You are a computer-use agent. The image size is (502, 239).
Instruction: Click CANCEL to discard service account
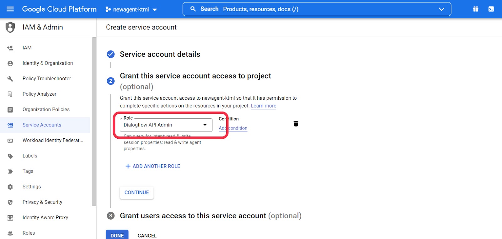[x=147, y=236]
